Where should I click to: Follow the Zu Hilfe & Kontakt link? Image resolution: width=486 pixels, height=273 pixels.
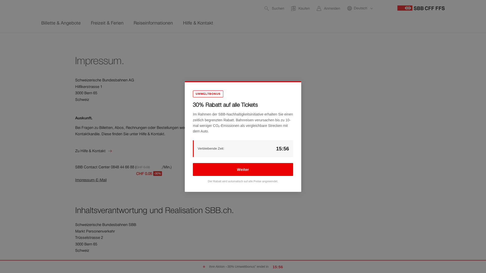pos(93,151)
